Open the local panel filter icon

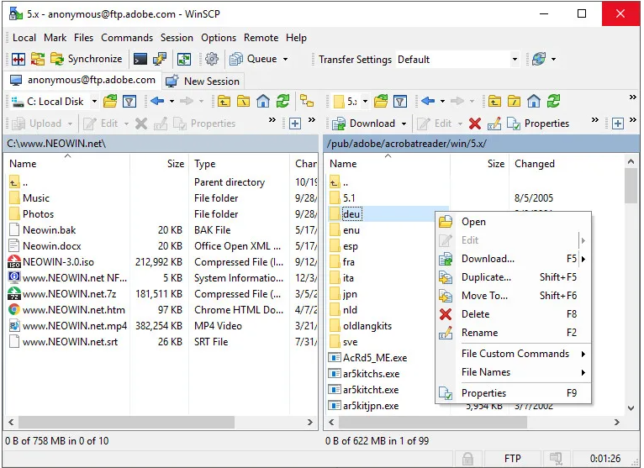tap(129, 102)
